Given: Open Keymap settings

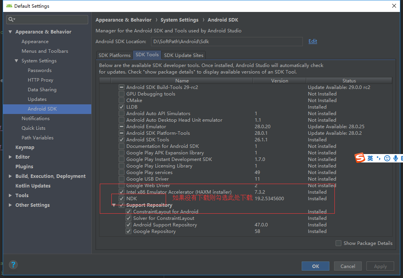Looking at the screenshot, I should pyautogui.click(x=25, y=147).
